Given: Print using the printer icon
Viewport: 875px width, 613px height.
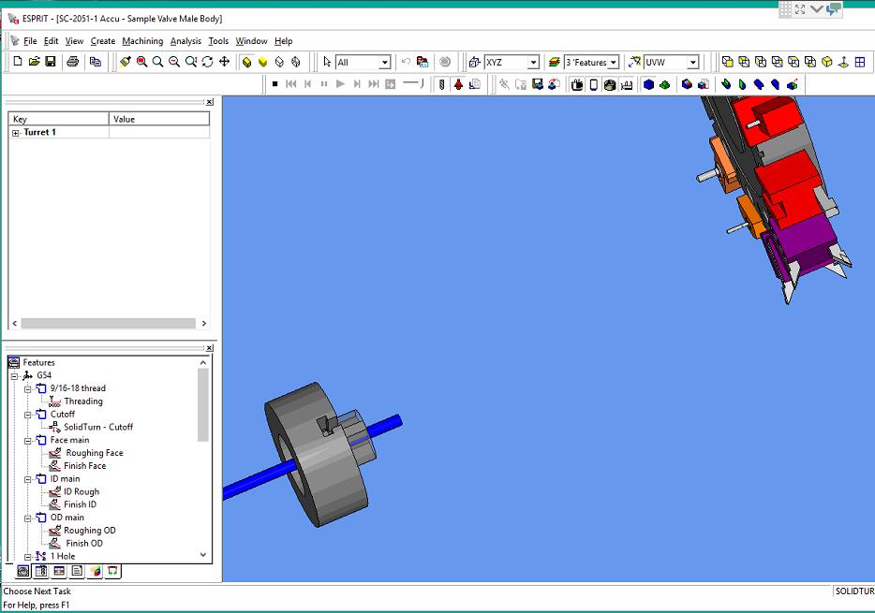Looking at the screenshot, I should [x=72, y=62].
